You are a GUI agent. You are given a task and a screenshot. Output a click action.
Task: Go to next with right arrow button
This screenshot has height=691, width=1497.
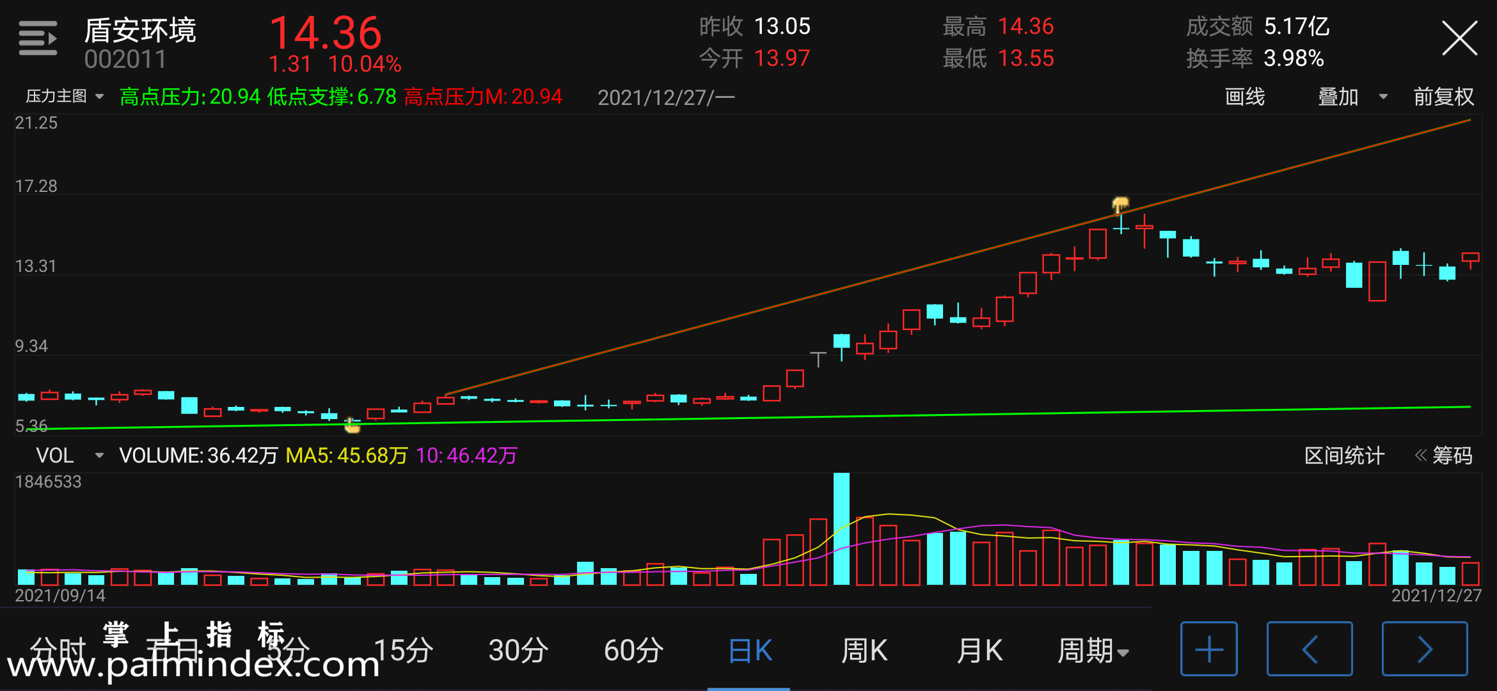click(1425, 649)
